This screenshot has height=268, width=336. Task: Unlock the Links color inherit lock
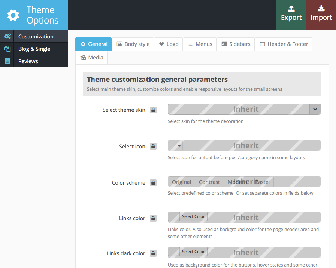[153, 218]
